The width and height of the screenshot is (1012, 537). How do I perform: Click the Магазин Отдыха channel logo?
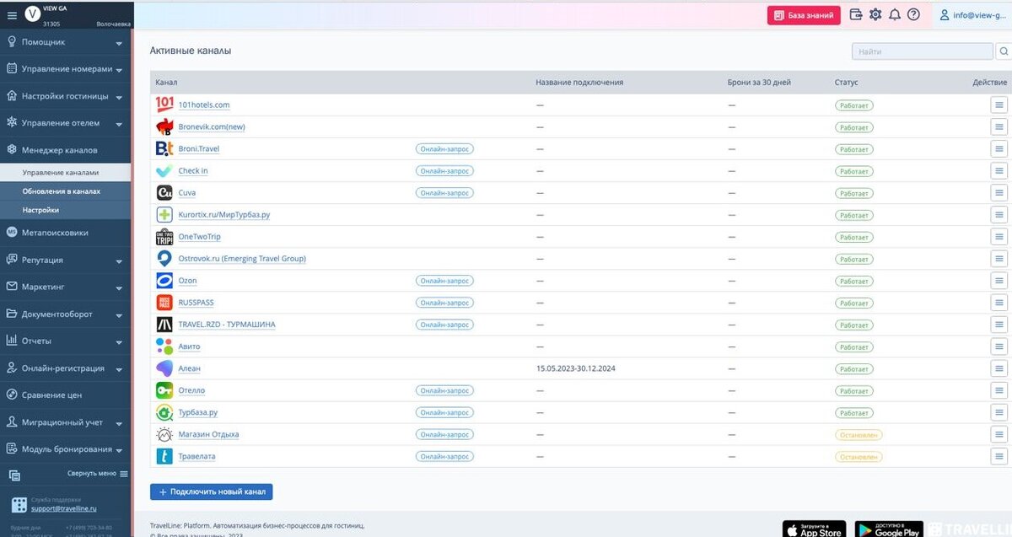(164, 434)
